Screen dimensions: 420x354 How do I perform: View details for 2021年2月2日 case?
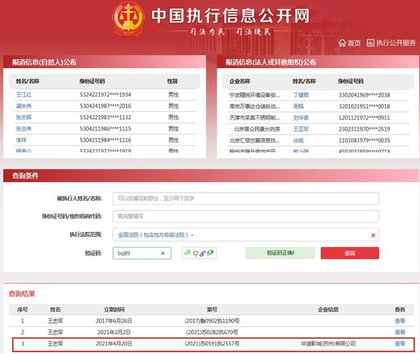pos(400,332)
